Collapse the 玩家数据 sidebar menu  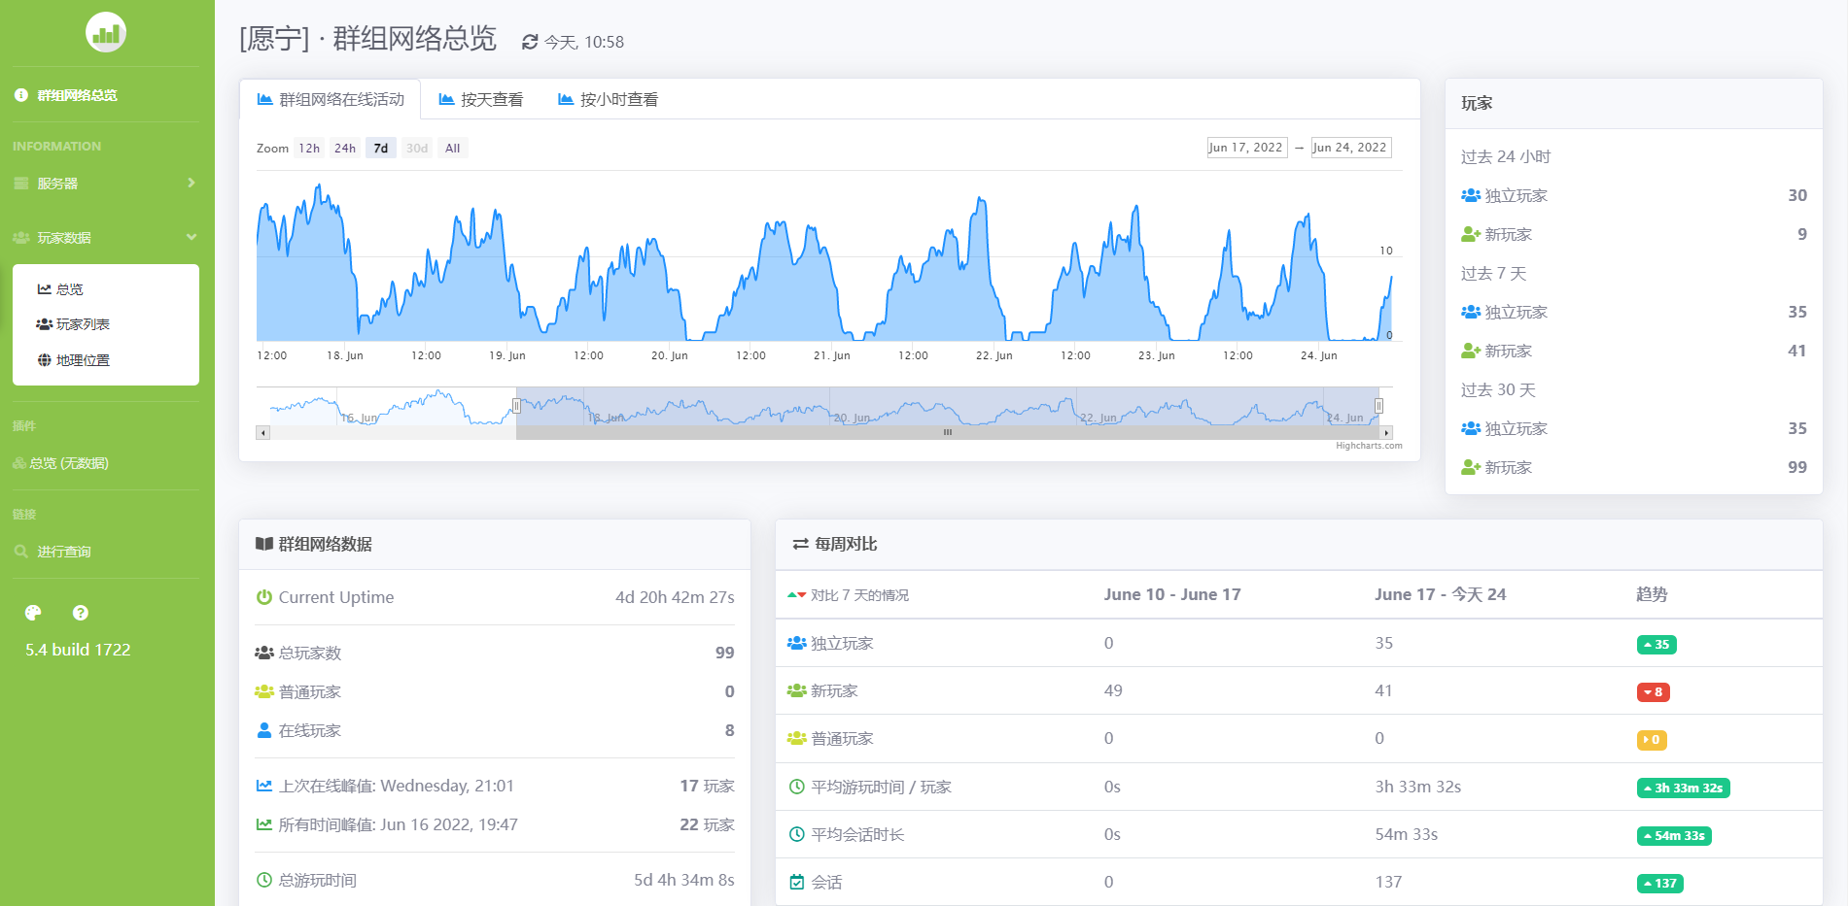click(x=105, y=238)
